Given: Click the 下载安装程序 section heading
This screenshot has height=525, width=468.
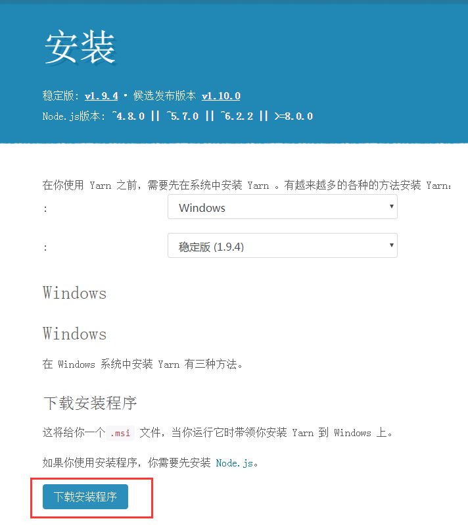Looking at the screenshot, I should coord(90,403).
